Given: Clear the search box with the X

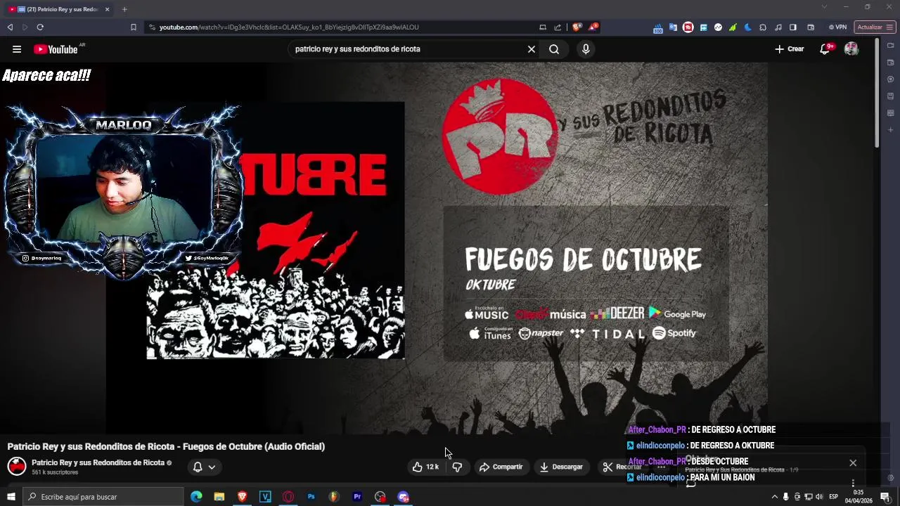Looking at the screenshot, I should [532, 49].
